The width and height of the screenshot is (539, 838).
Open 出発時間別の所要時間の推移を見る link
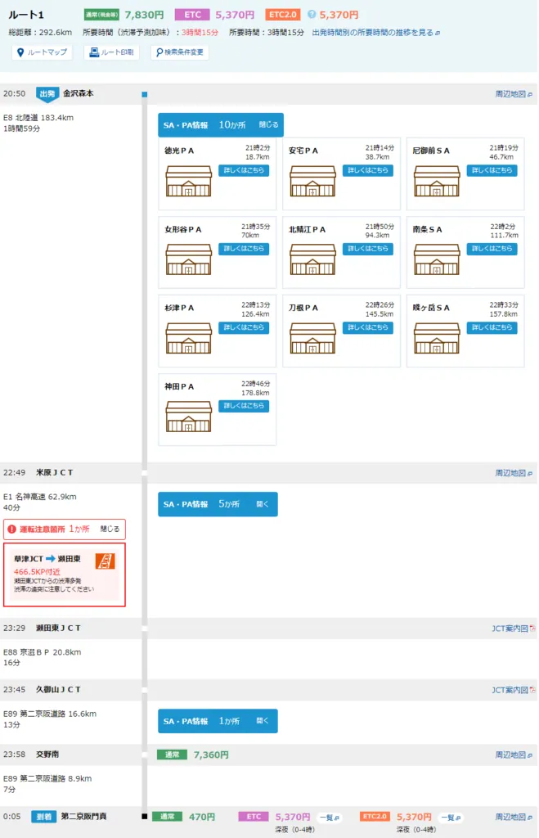tap(376, 33)
